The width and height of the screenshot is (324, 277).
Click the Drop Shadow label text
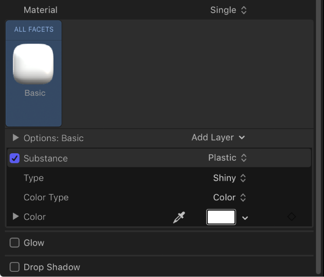pyautogui.click(x=52, y=267)
